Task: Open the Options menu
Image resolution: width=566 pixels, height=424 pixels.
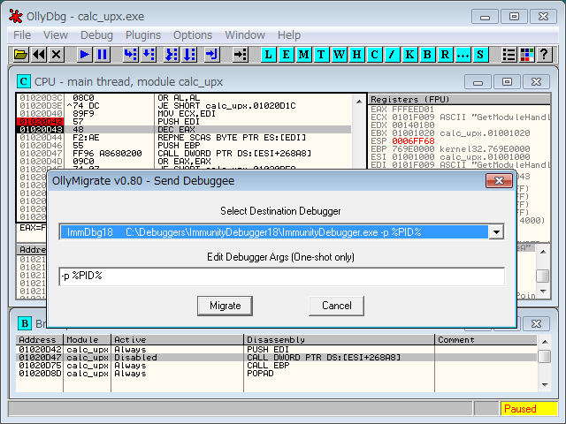Action: tap(193, 35)
